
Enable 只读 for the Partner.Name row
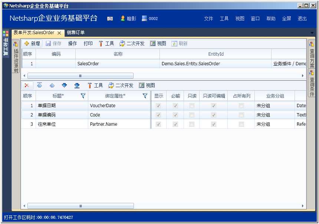(192, 124)
